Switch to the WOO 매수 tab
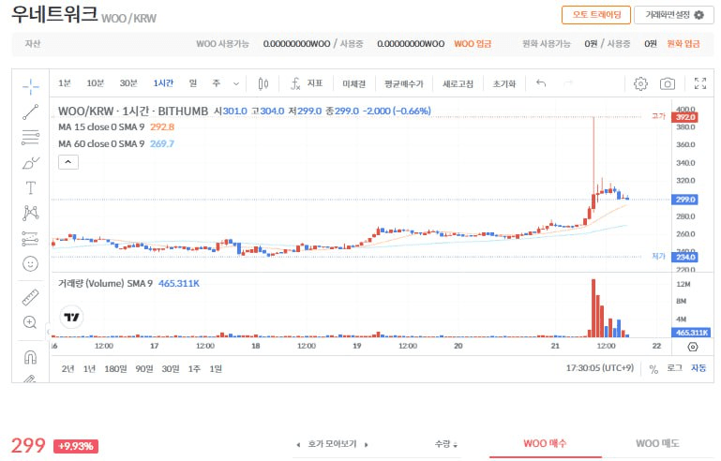This screenshot has width=721, height=461. click(545, 443)
